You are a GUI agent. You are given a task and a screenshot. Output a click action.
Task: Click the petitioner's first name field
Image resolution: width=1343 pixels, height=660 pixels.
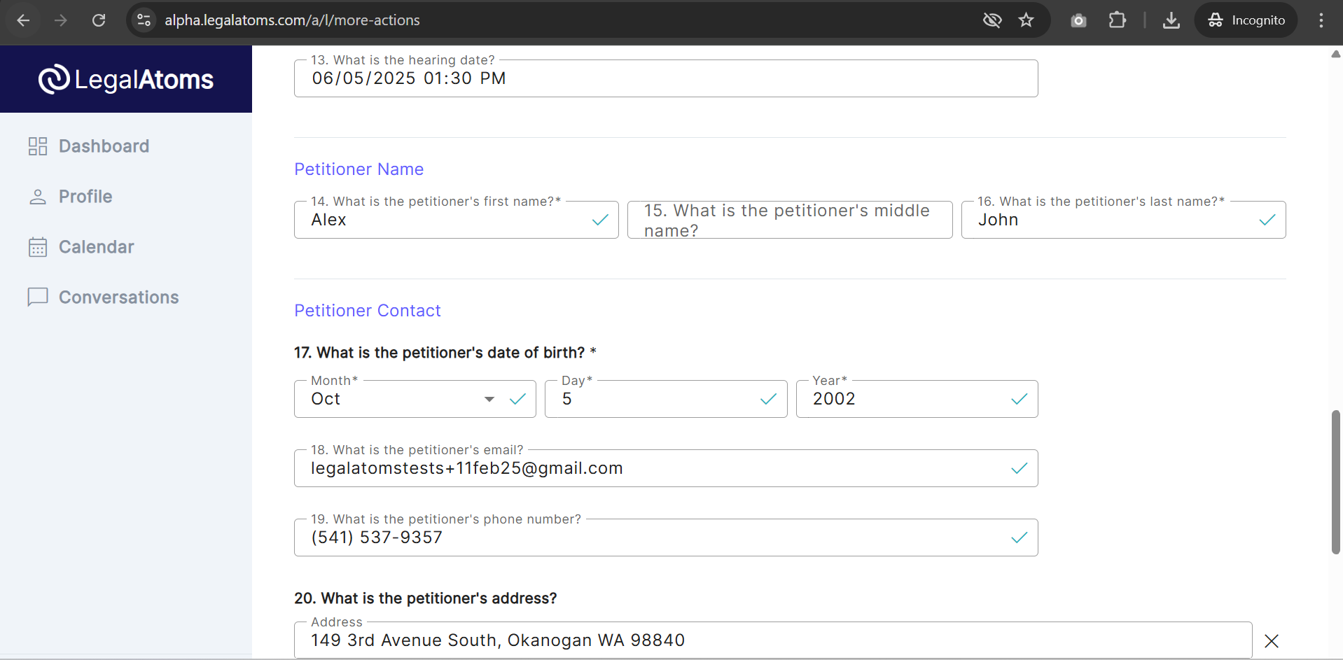(457, 220)
